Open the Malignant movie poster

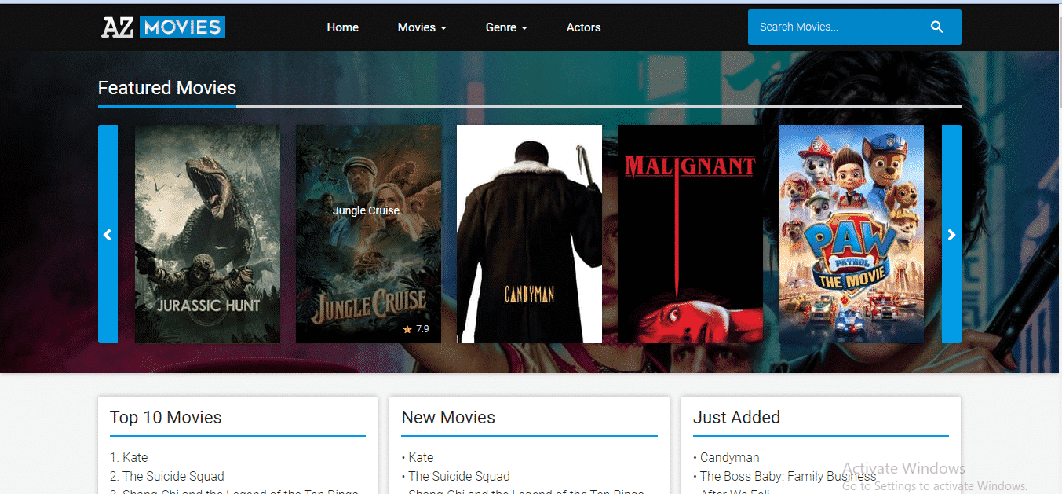(x=690, y=234)
